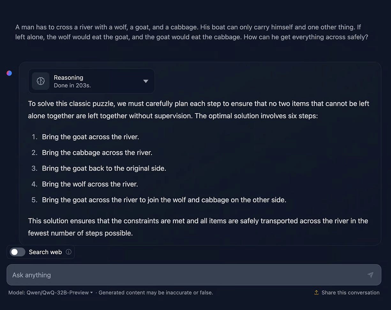This screenshot has width=391, height=310.
Task: Click step 2 about the cabbage
Action: pyautogui.click(x=97, y=152)
